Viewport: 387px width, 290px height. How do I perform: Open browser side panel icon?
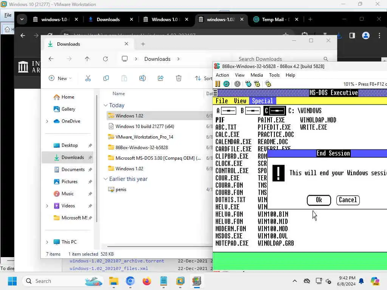coord(352,35)
